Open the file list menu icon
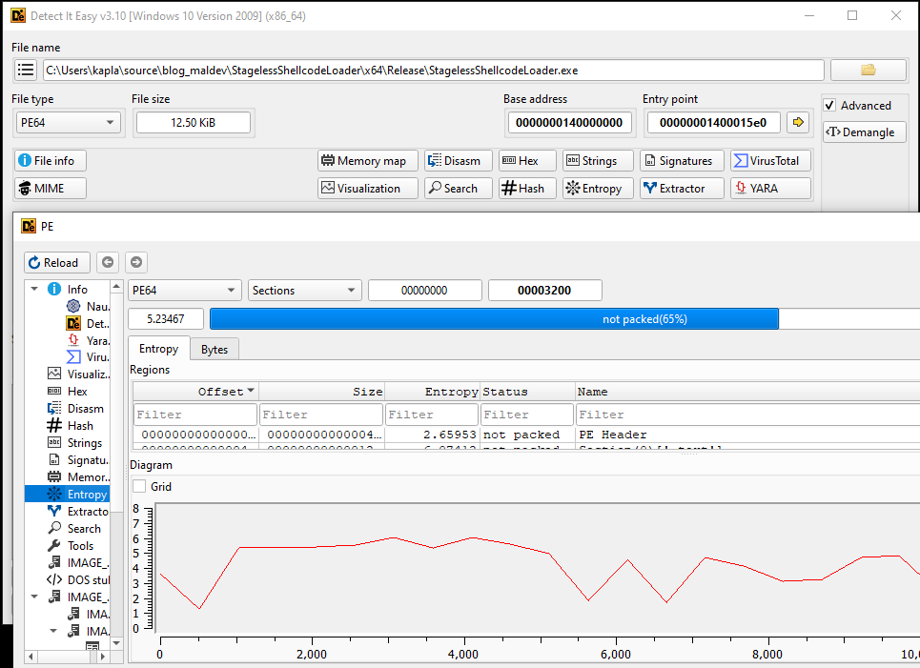Screen dimensions: 920x668 pyautogui.click(x=26, y=71)
